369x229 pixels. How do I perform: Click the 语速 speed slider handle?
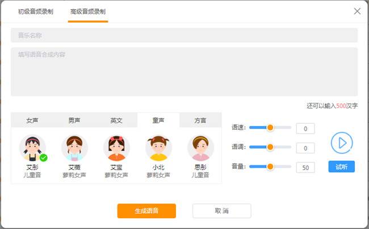click(x=270, y=128)
